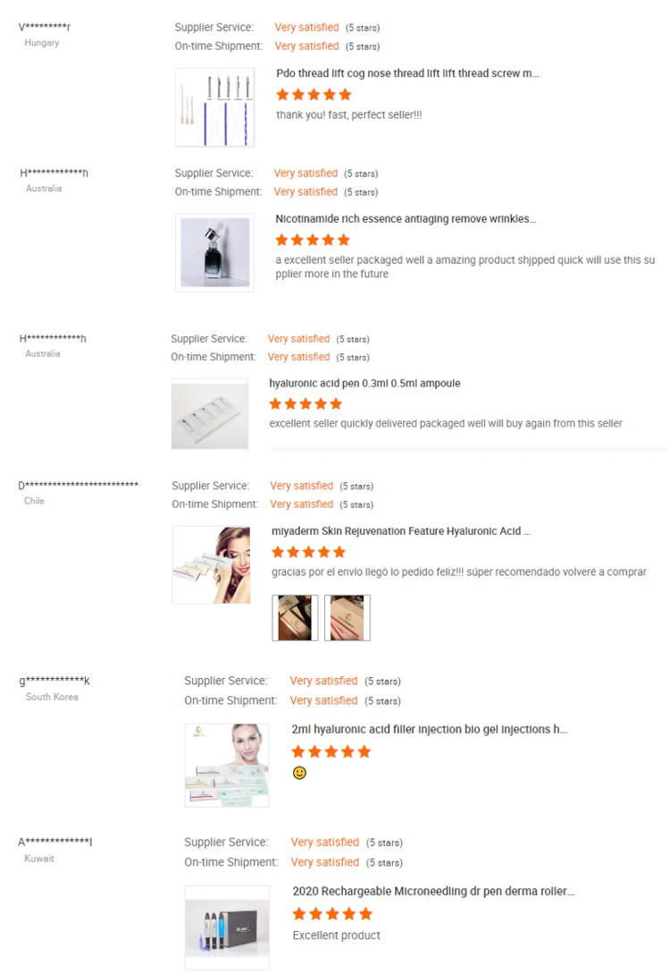Click star rating under Pdo thread lift title
The width and height of the screenshot is (670, 974).
314,95
